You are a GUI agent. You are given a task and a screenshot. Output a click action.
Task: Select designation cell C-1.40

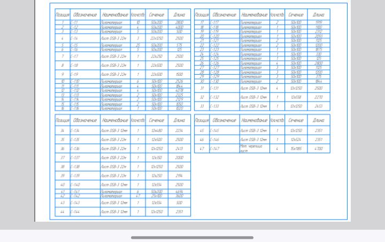point(85,185)
